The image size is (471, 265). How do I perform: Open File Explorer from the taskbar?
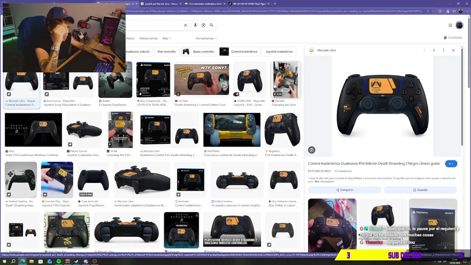[x=31, y=261]
